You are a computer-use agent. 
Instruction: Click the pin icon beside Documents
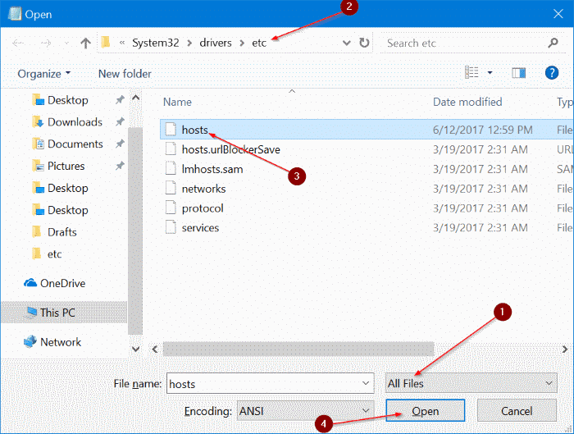pos(120,144)
